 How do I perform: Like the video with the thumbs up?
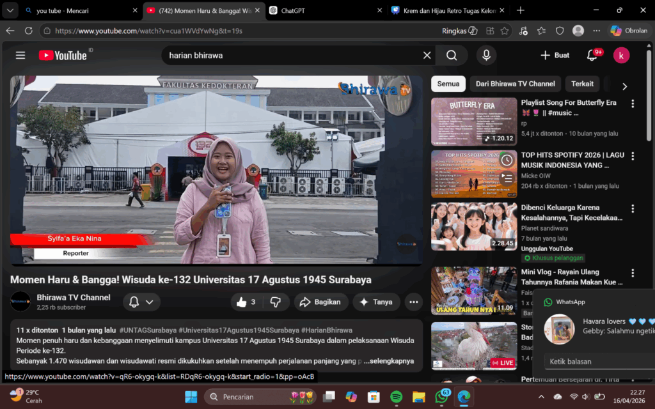(x=246, y=302)
